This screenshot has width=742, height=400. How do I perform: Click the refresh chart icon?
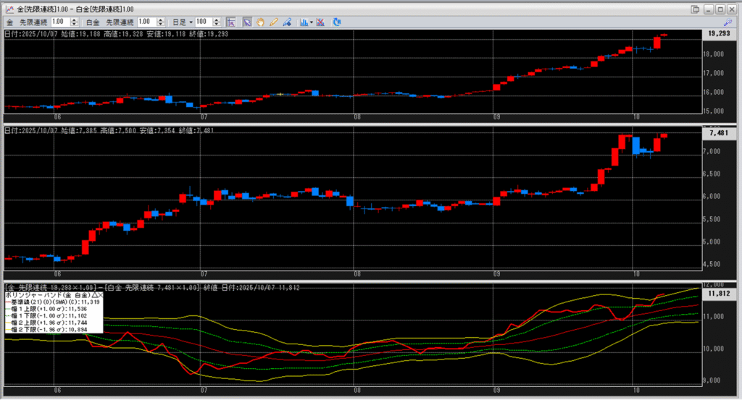pyautogui.click(x=337, y=22)
